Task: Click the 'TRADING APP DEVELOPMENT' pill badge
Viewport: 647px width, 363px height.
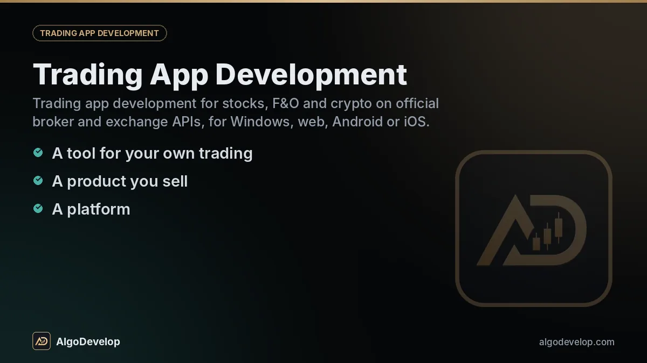Action: tap(100, 33)
